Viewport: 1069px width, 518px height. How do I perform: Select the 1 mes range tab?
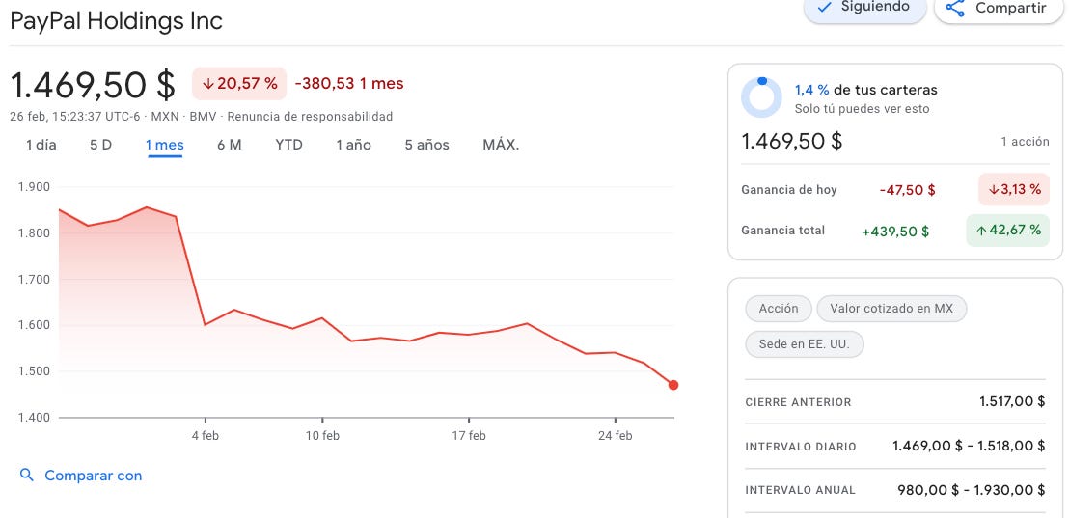click(164, 146)
